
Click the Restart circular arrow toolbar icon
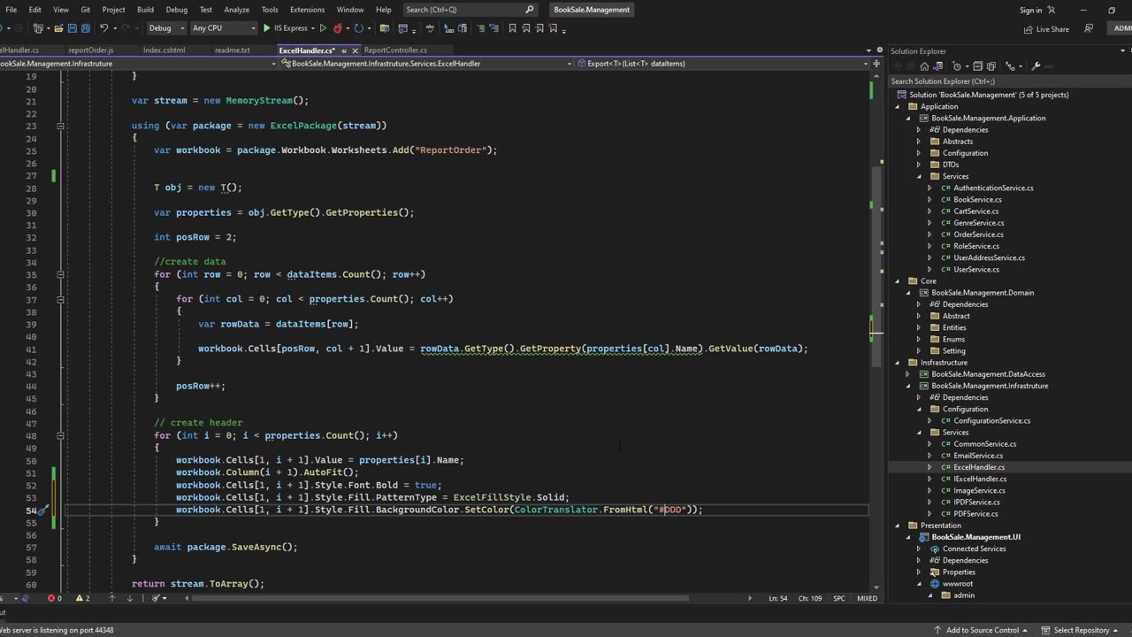(x=359, y=28)
